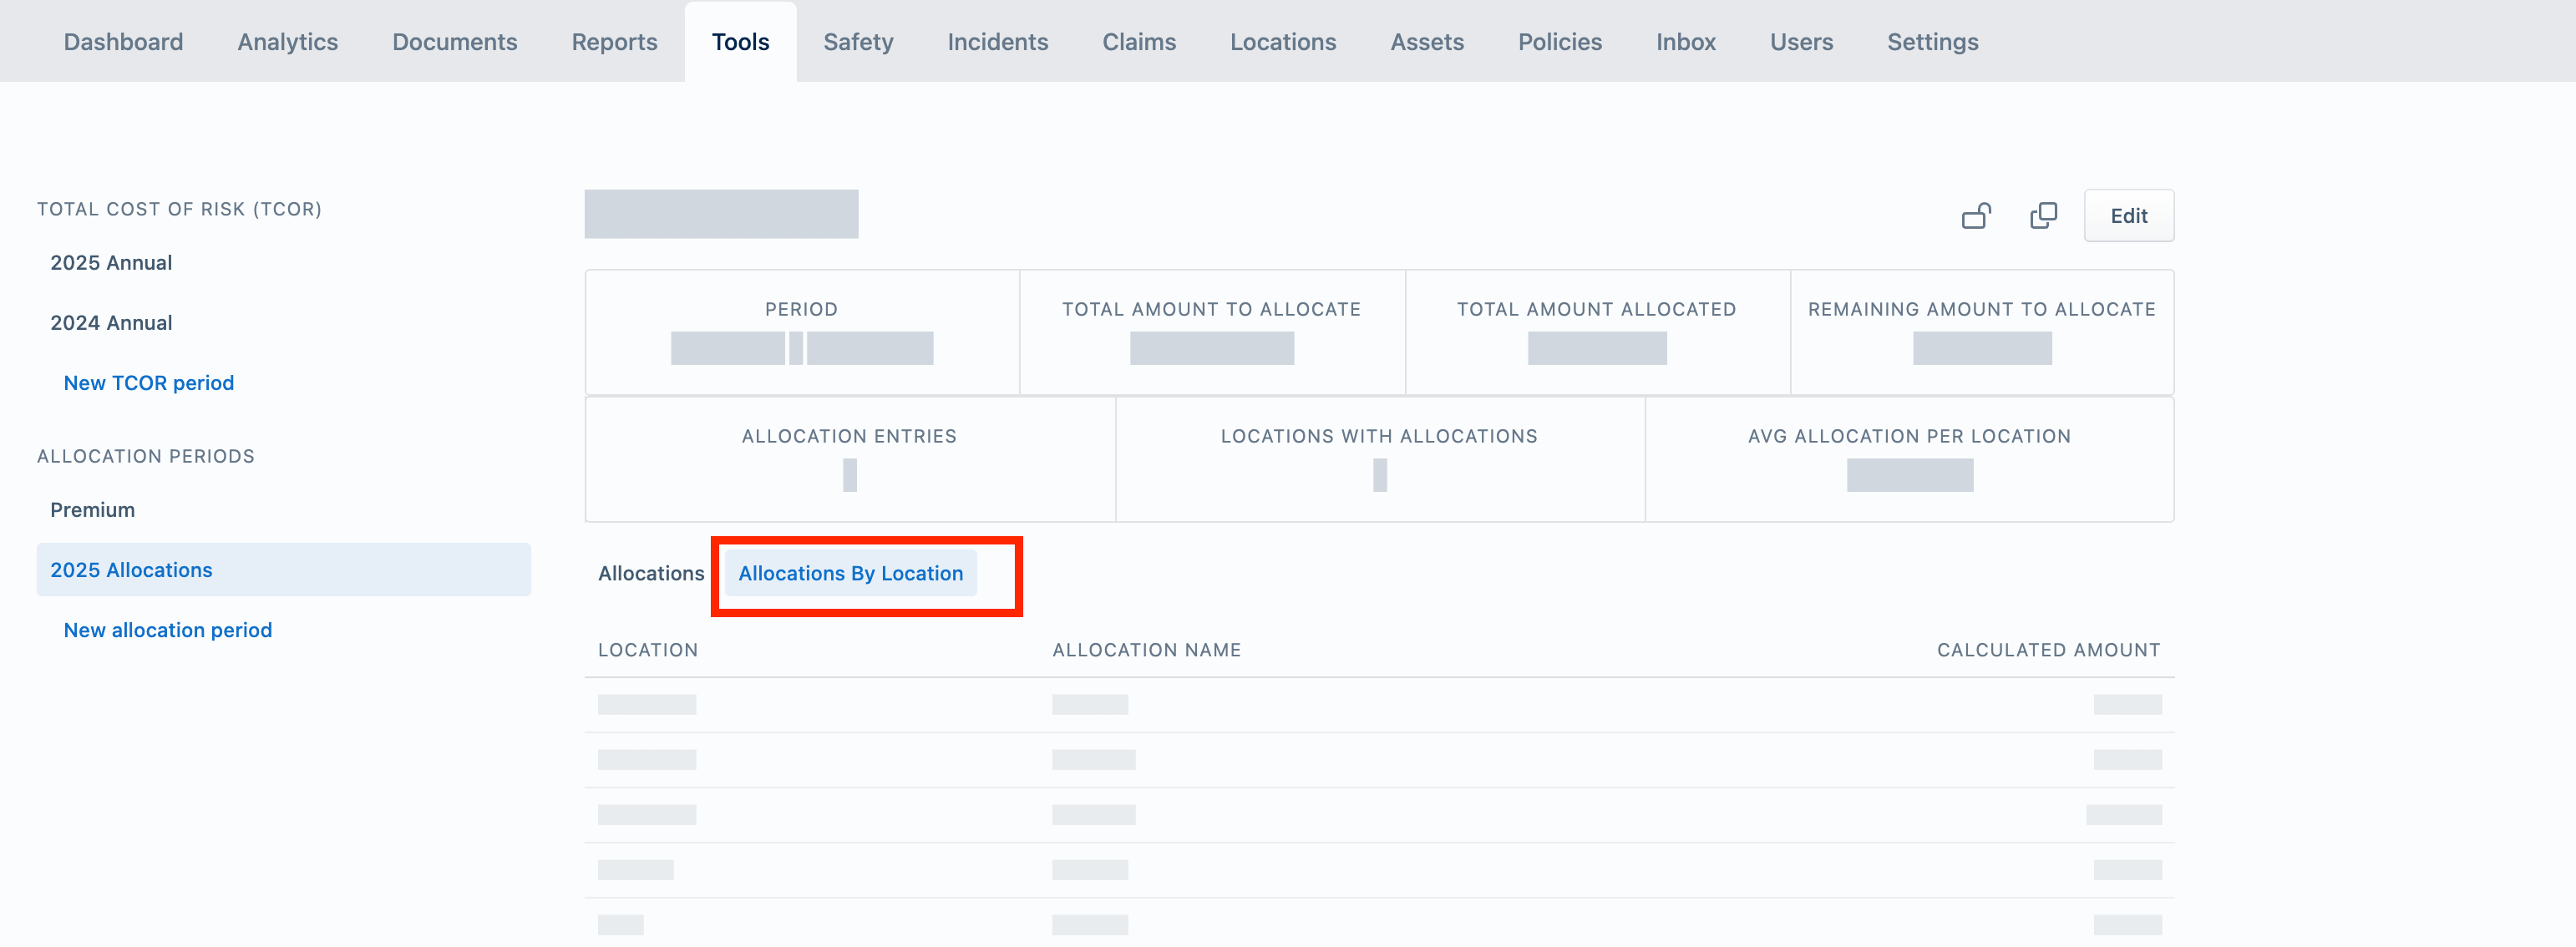Click the CALCULATED AMOUNT column header
2576x947 pixels.
pyautogui.click(x=2048, y=650)
